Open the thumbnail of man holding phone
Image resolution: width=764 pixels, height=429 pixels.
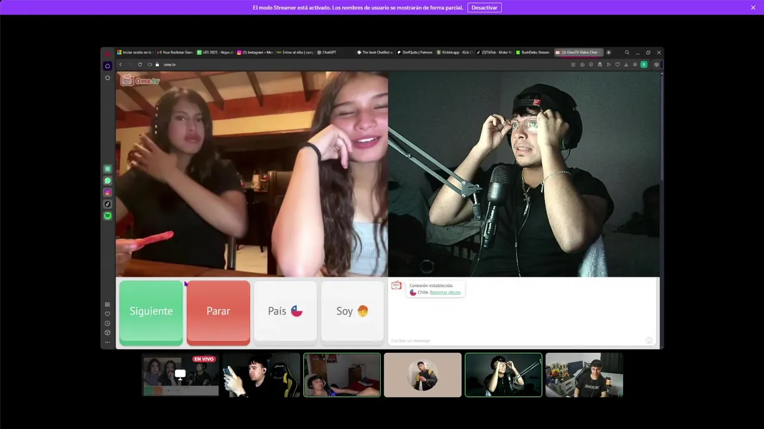[x=261, y=375]
